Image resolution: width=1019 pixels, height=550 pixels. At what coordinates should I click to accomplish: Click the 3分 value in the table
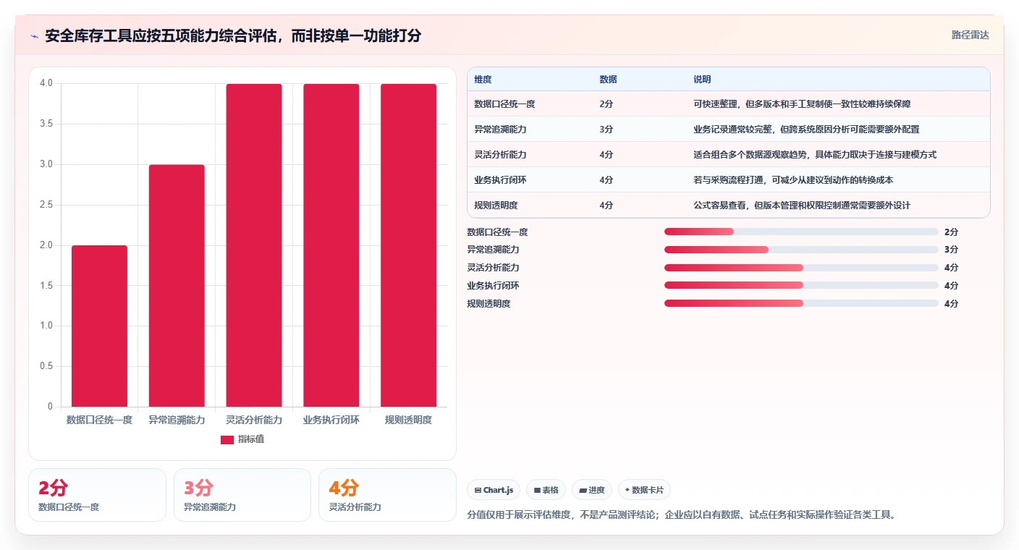click(606, 130)
